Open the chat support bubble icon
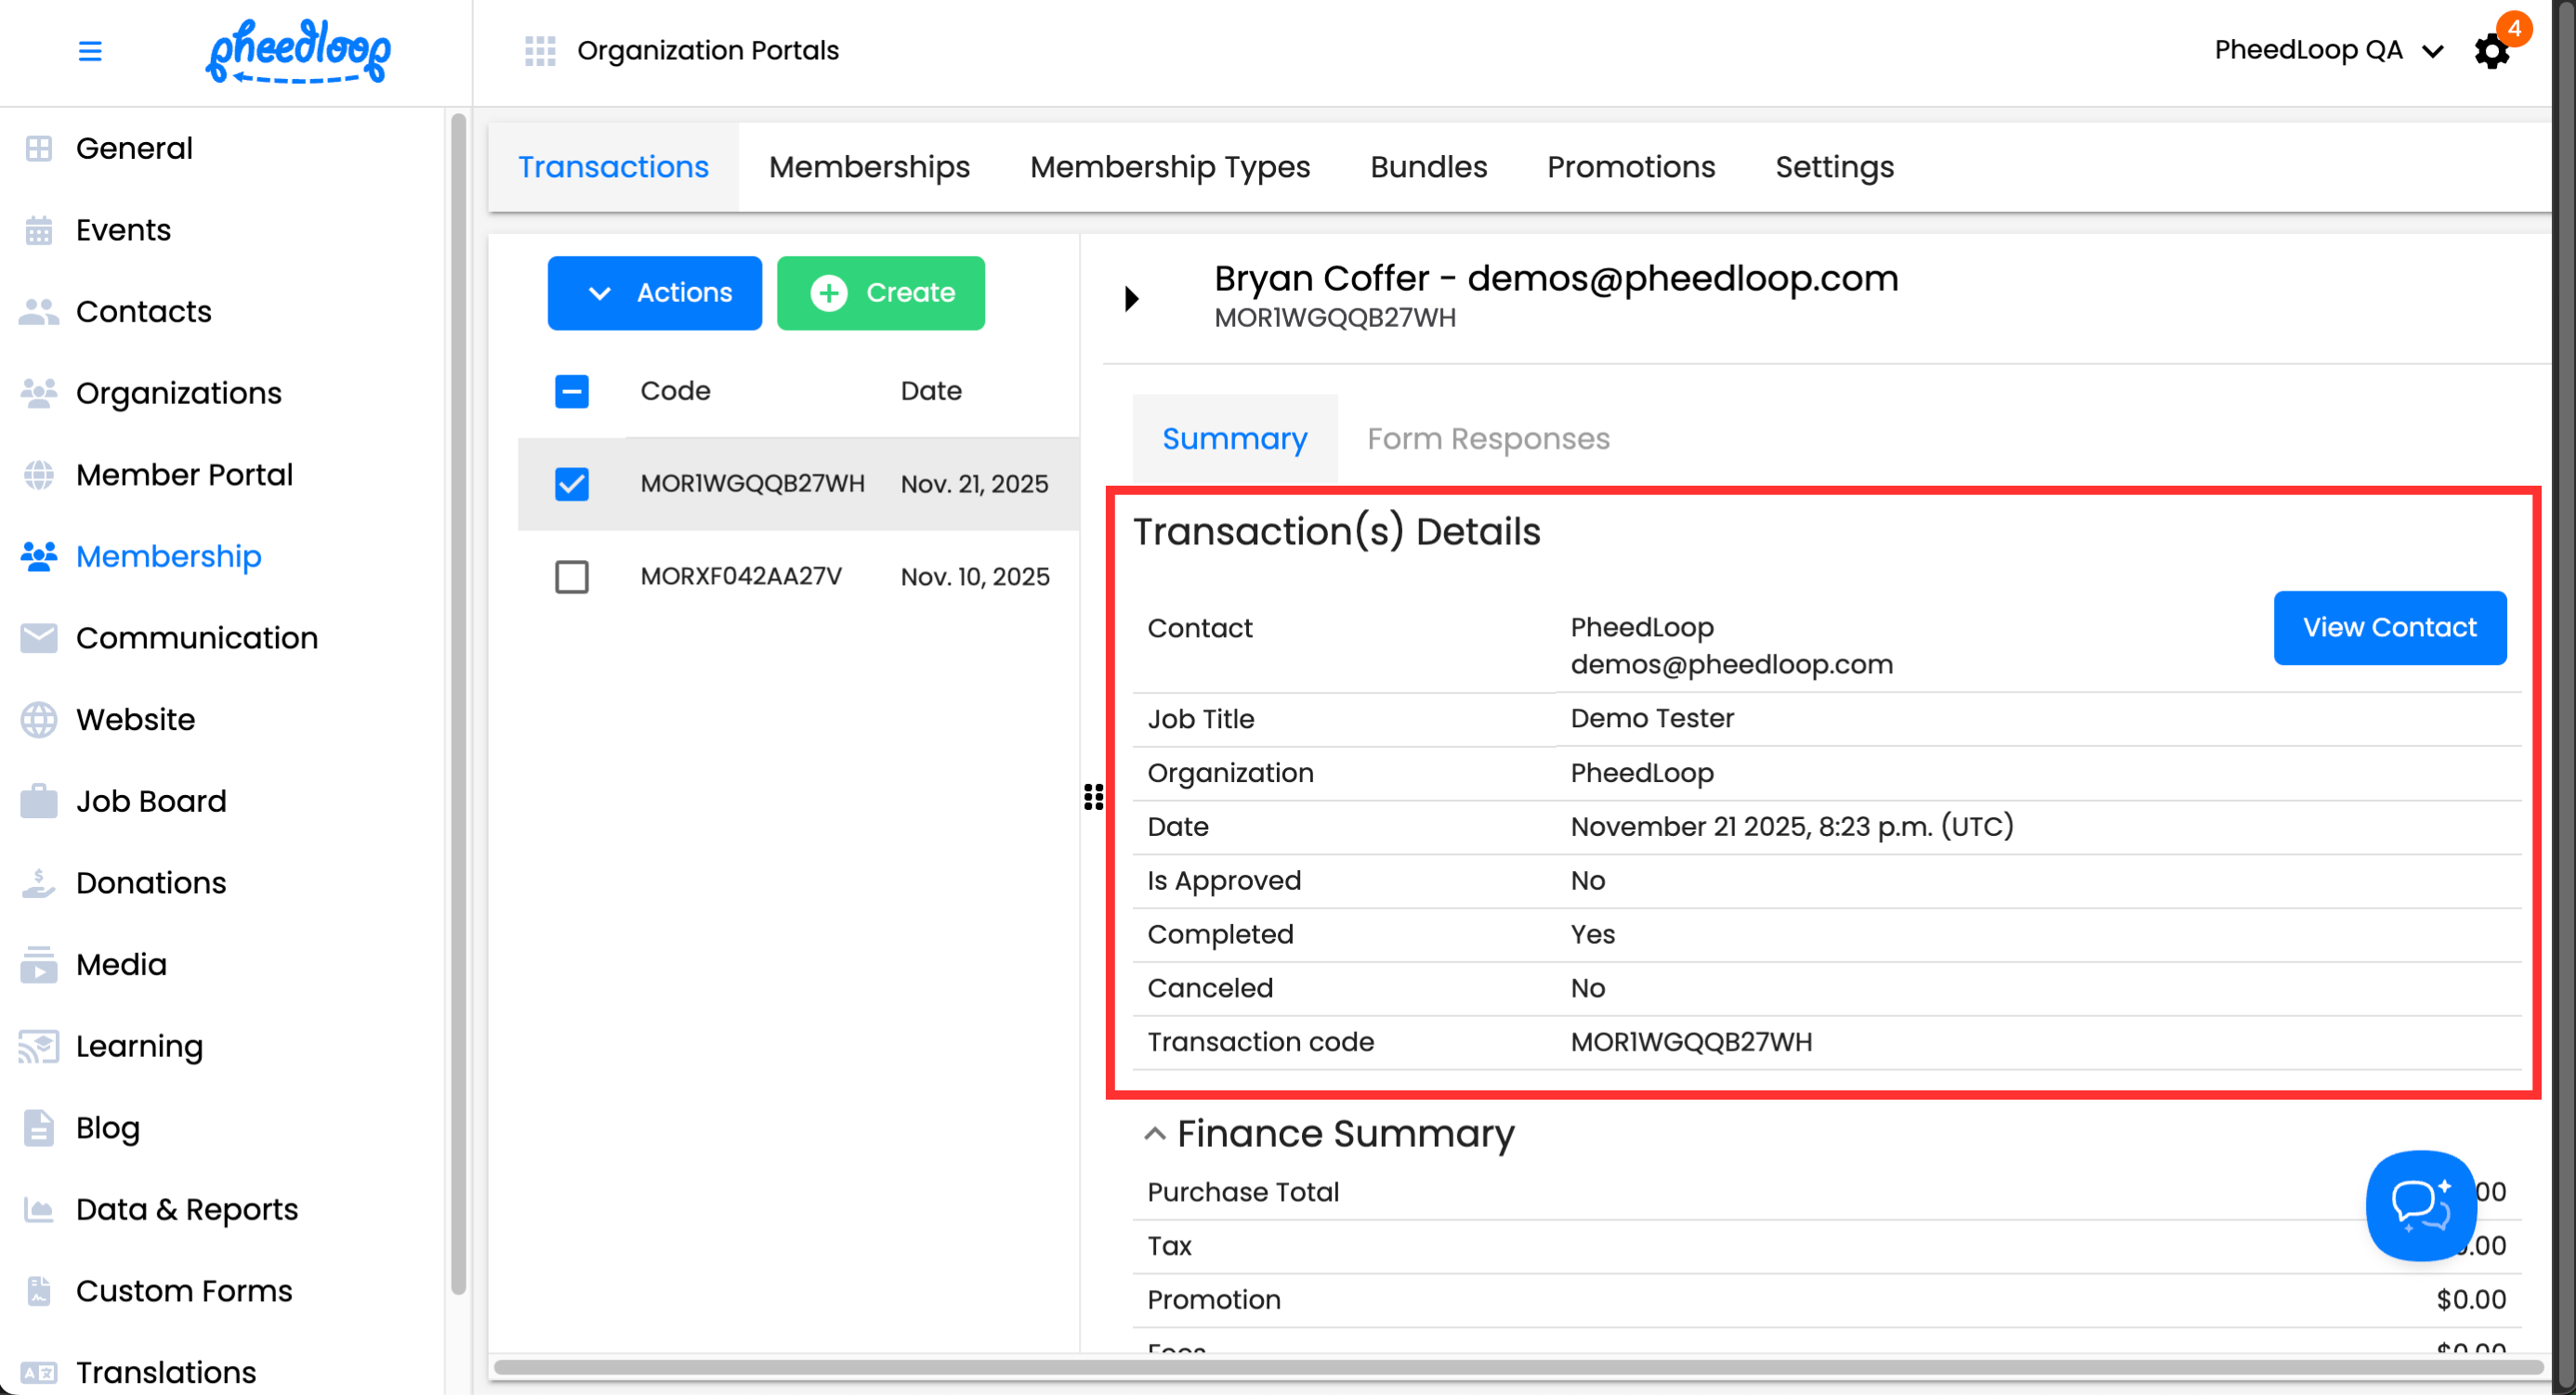The height and width of the screenshot is (1395, 2576). 2420,1204
